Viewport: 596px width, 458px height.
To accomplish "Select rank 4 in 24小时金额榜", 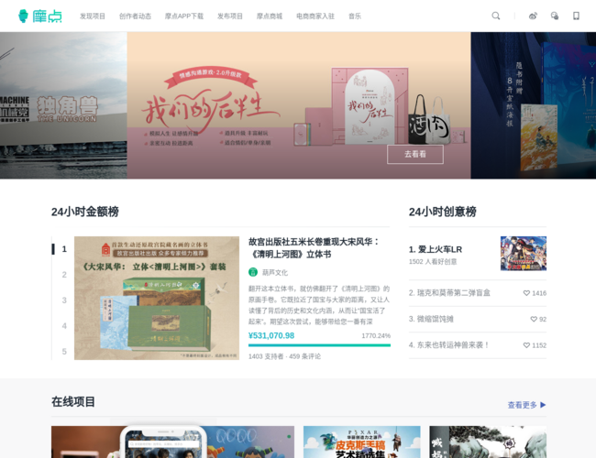I will point(64,326).
